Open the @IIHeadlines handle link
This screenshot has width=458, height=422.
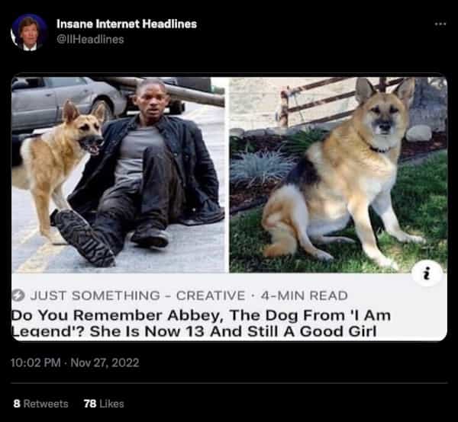[x=90, y=40]
